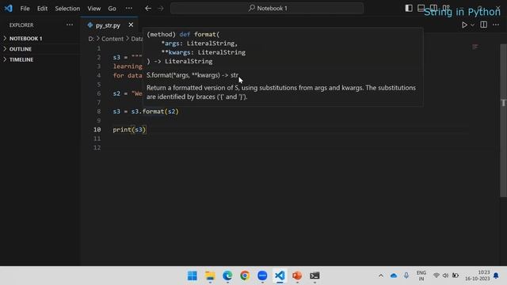Image resolution: width=507 pixels, height=285 pixels.
Task: Switch to Visual Studio Code taskbar icon
Action: pyautogui.click(x=280, y=275)
